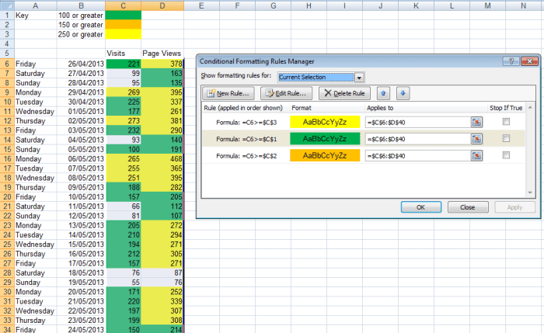Click OK to confirm the rules

click(x=420, y=207)
